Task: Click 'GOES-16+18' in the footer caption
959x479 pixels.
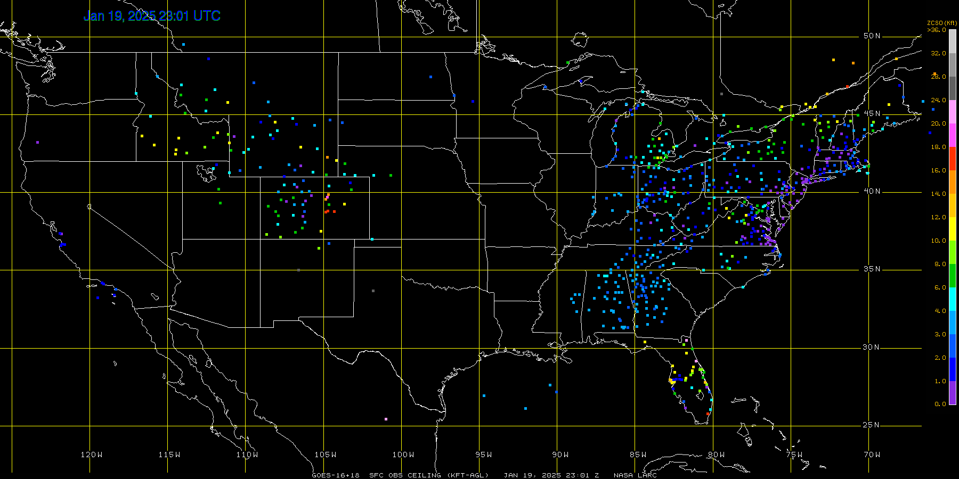Action: click(336, 475)
